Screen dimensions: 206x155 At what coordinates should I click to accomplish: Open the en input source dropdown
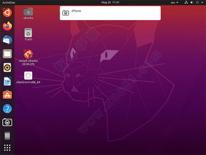click(174, 2)
